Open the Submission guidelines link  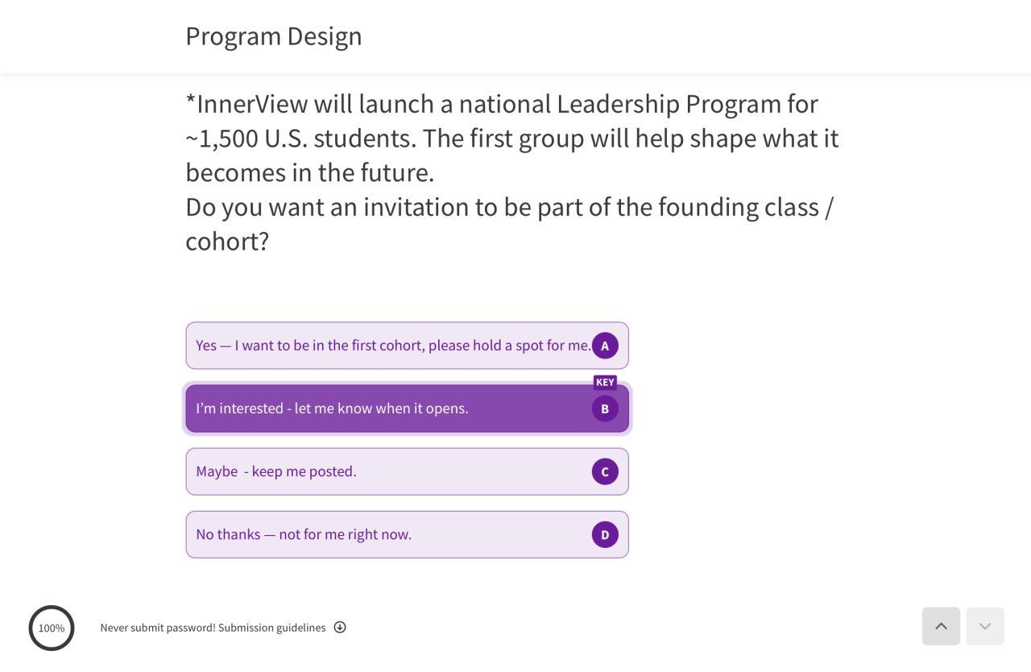271,628
